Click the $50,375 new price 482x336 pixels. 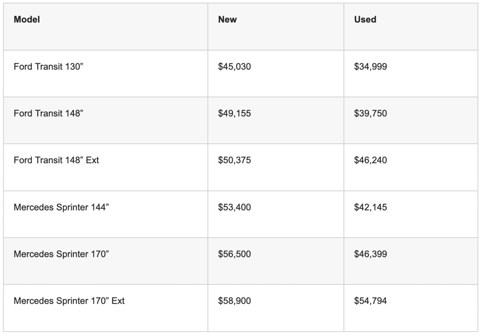[x=234, y=160]
